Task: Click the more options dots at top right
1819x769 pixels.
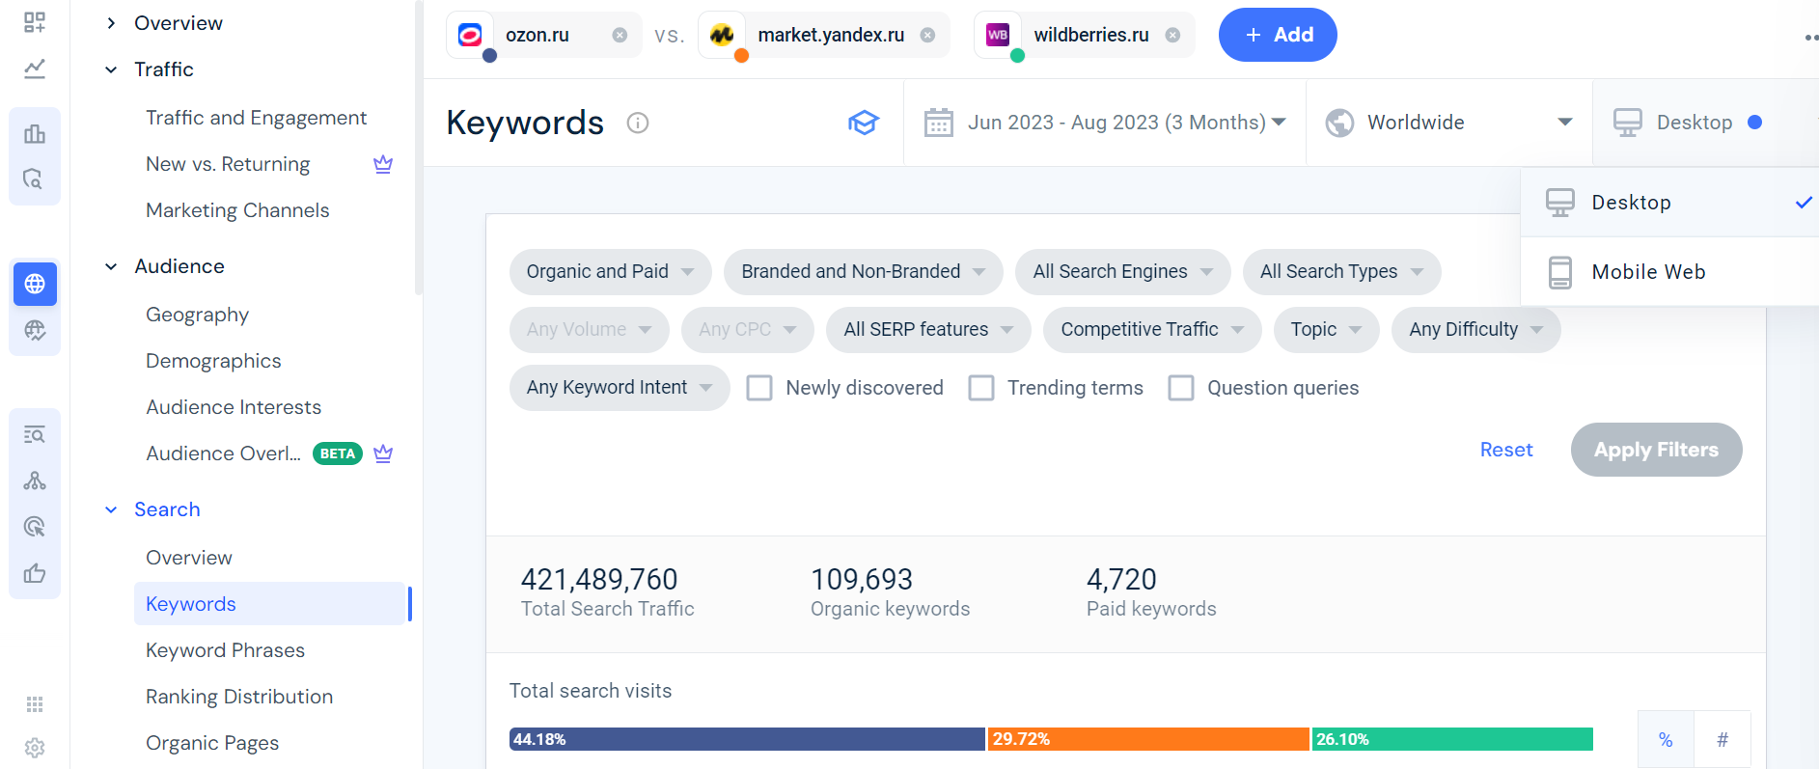Action: (x=1811, y=38)
